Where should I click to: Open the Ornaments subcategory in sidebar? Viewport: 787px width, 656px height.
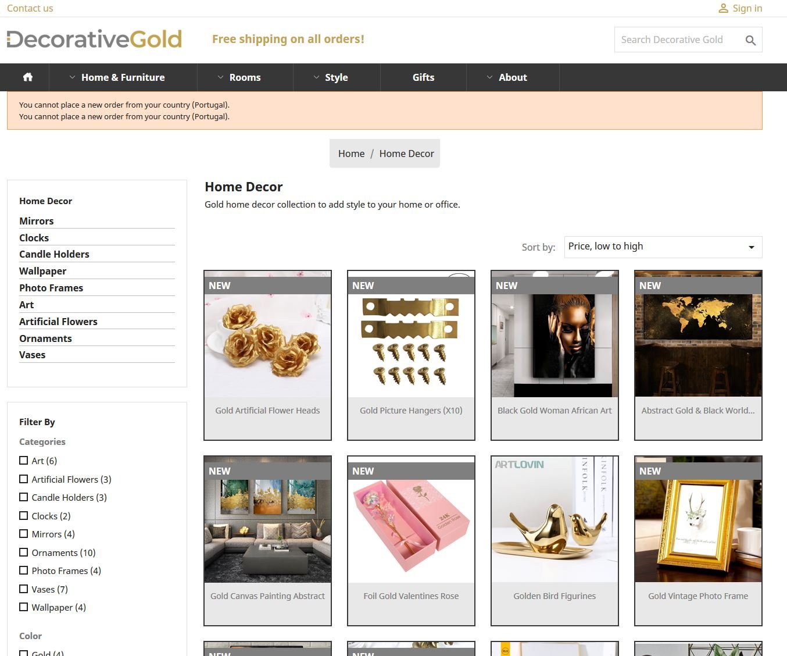pos(45,338)
